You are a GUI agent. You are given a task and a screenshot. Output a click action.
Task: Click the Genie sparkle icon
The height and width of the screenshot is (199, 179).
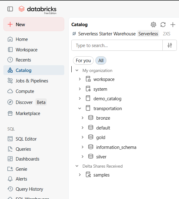[10, 169]
